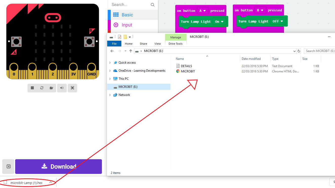Go forward in File Explorer

coord(119,51)
